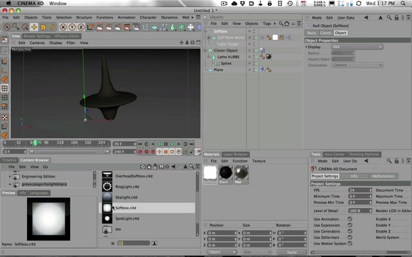Click the end frame 240 F field

(124, 152)
